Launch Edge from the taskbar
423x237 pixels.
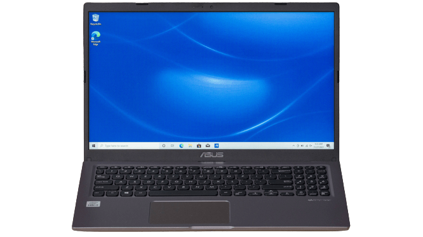click(181, 146)
